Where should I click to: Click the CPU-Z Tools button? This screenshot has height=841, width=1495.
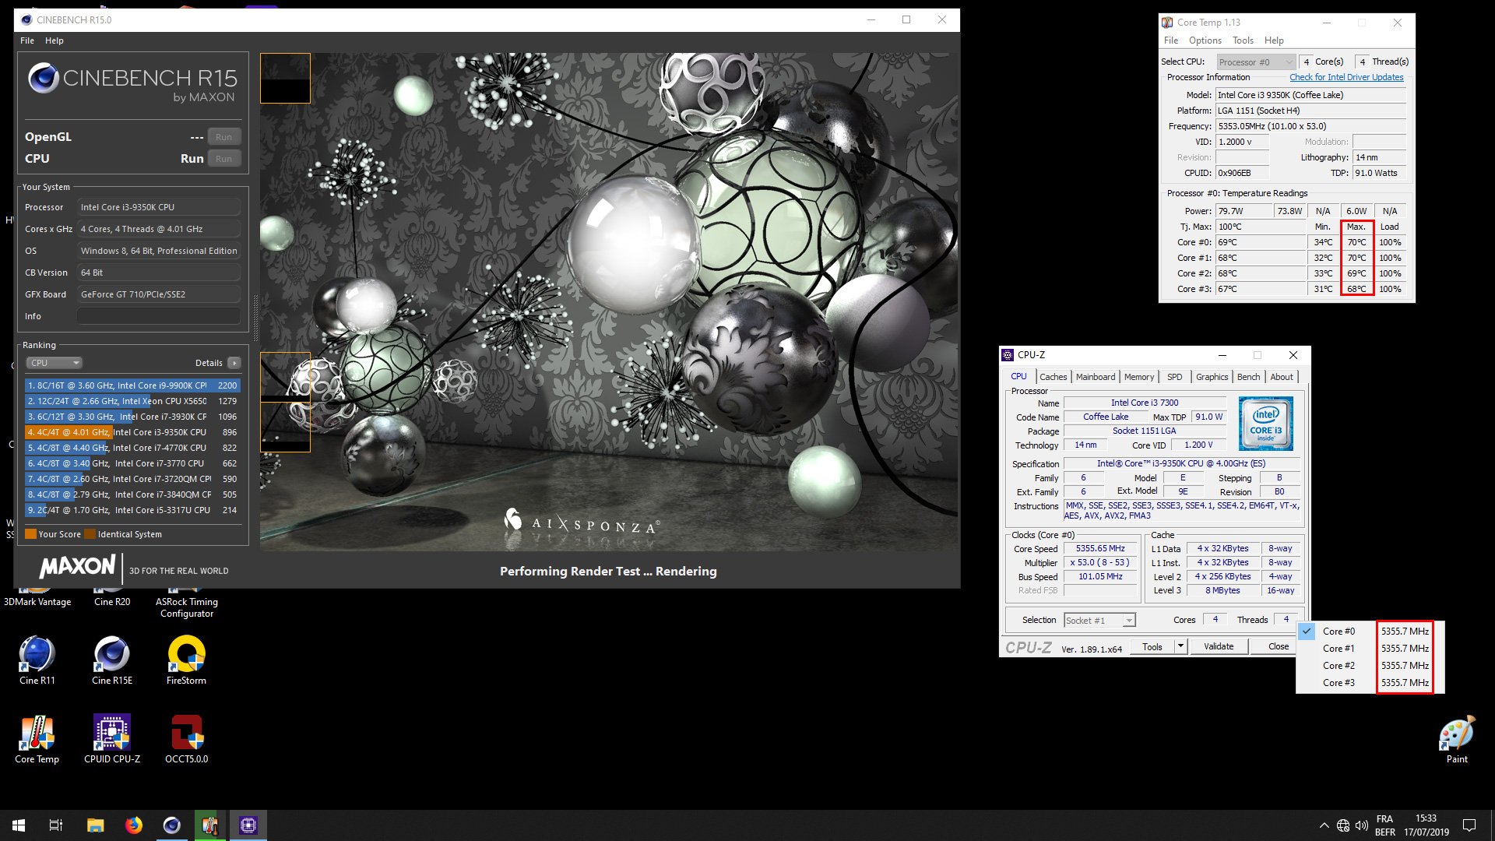point(1152,646)
